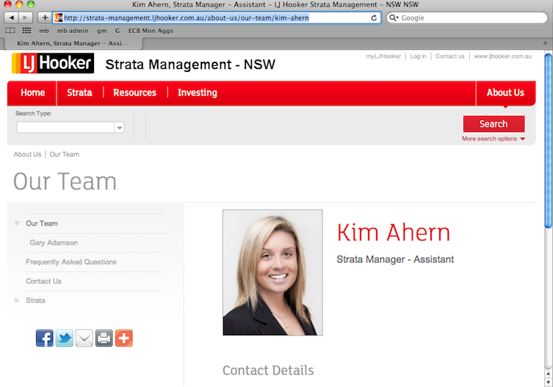The image size is (553, 387).
Task: Click the Google search magnifier icon
Action: 394,18
